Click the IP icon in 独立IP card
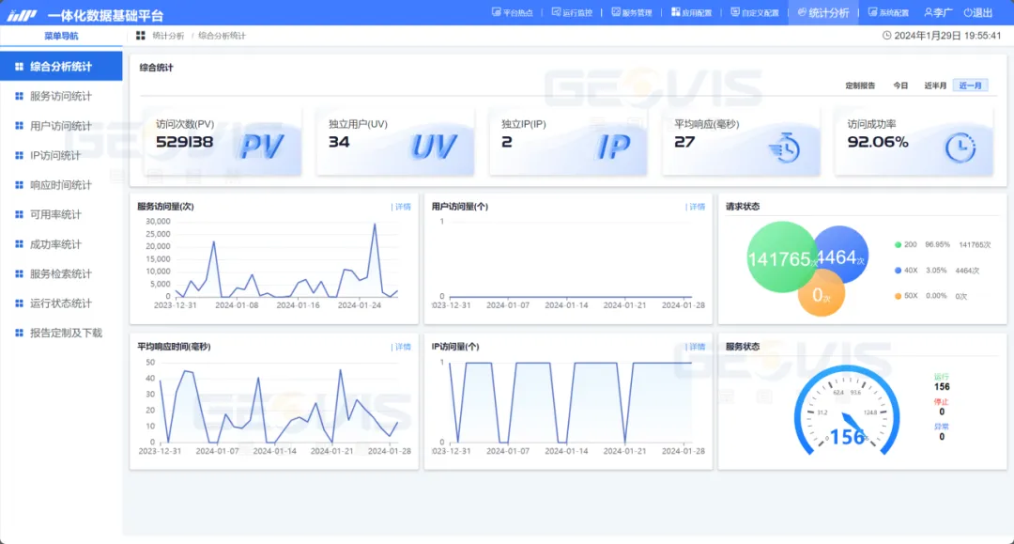The height and width of the screenshot is (544, 1014). (613, 147)
